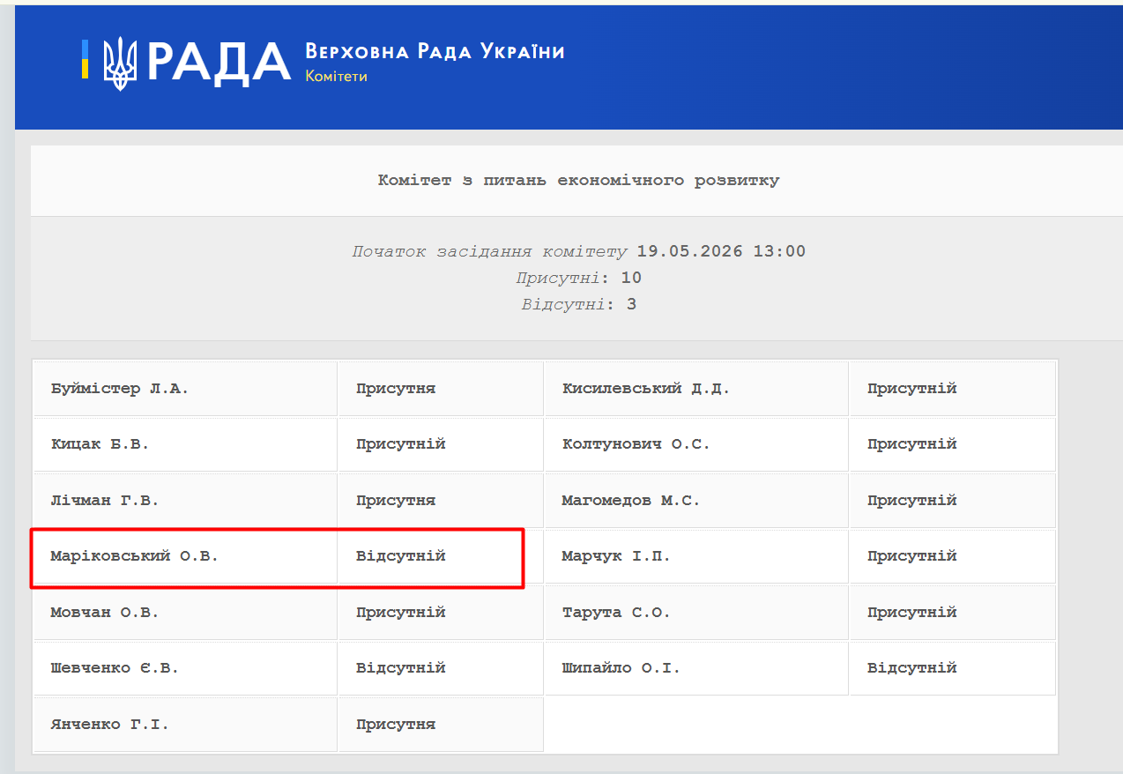Click the Присутній status of Кицак Б.В.
This screenshot has width=1123, height=774.
pos(401,444)
